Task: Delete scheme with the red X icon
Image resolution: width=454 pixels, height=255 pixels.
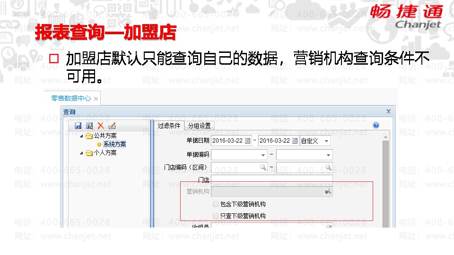Action: (x=101, y=126)
